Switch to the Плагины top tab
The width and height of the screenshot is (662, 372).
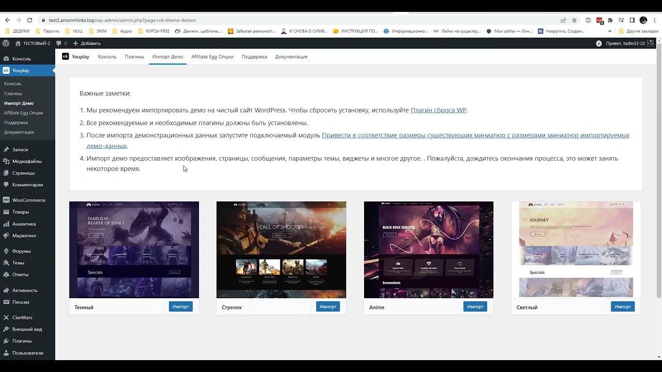click(134, 57)
